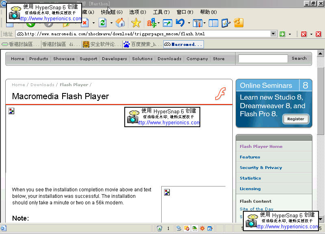Open the Flash Player Home sidebar link
325x234 pixels.
tap(261, 146)
